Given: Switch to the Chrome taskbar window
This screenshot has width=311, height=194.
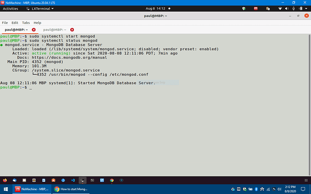Looking at the screenshot, I should [72, 189].
